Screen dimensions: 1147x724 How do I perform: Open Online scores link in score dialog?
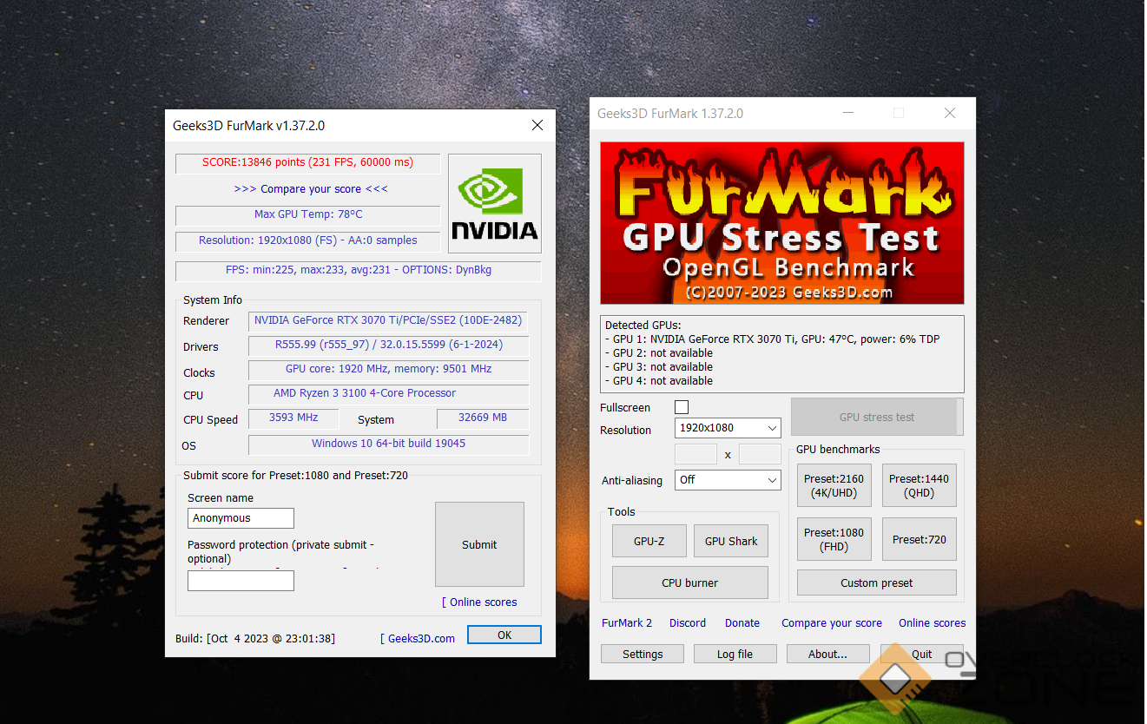click(479, 602)
